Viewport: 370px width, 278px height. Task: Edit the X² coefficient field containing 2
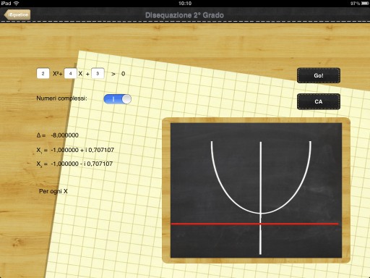click(43, 74)
